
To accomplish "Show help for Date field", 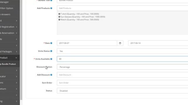I will 51,43.
